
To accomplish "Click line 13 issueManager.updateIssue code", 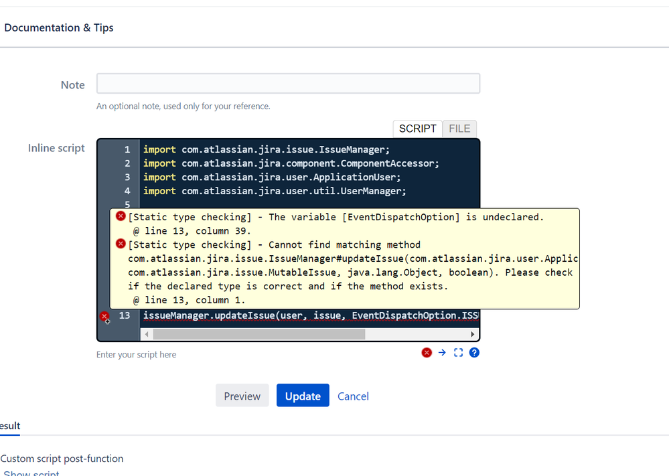I will pos(311,315).
